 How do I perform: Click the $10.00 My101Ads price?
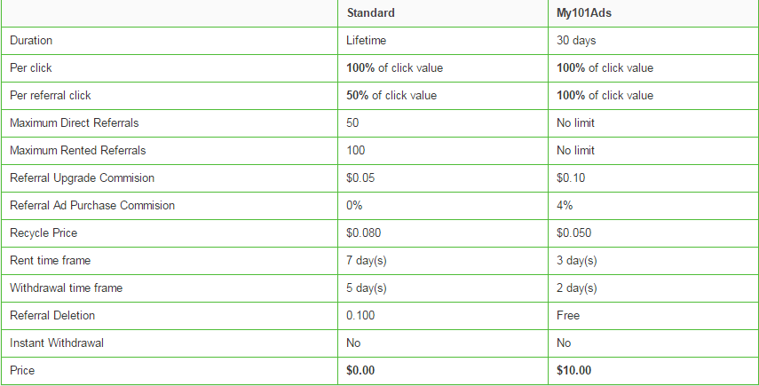[x=573, y=371]
